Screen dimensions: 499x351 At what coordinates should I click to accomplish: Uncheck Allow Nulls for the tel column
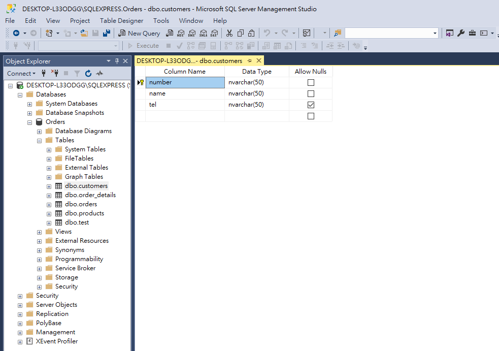(310, 104)
